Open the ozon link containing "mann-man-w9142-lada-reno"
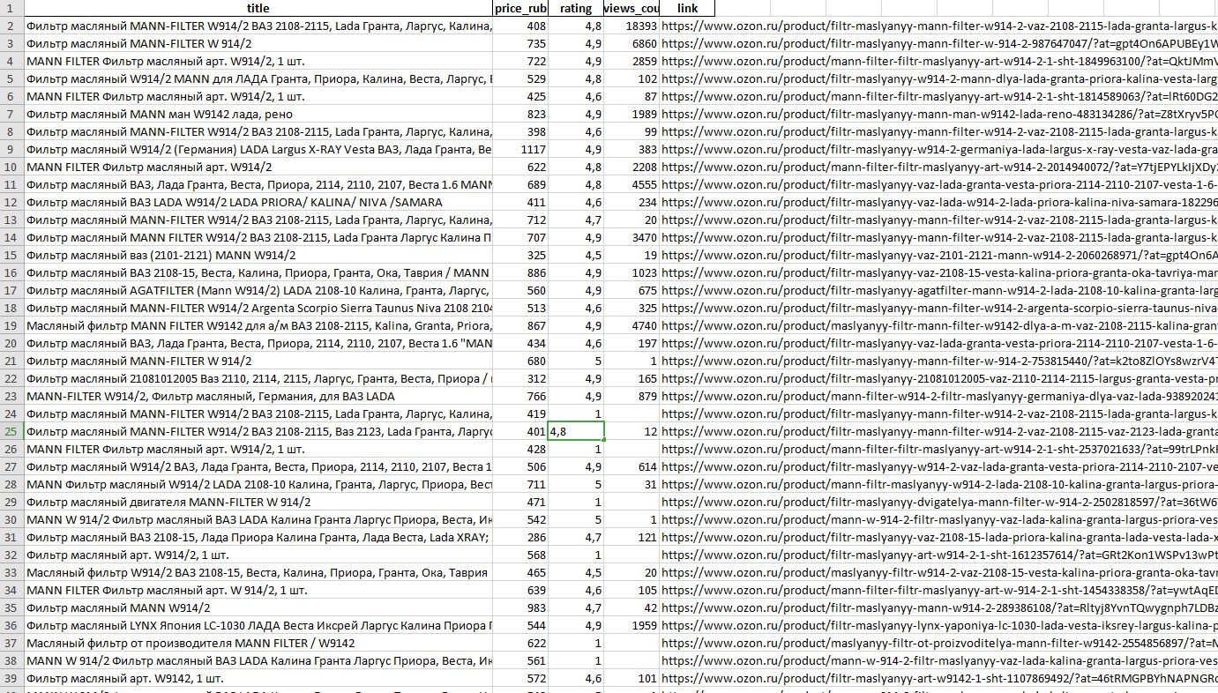 coord(939,114)
